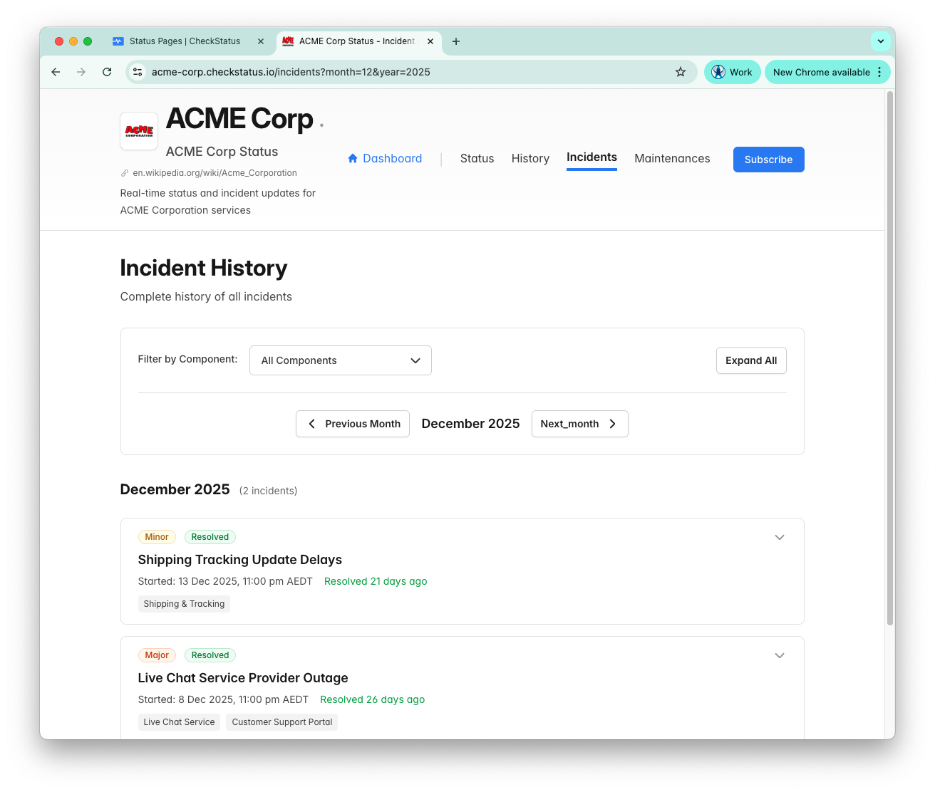
Task: Click the green dropdown arrow top right
Action: (x=881, y=41)
